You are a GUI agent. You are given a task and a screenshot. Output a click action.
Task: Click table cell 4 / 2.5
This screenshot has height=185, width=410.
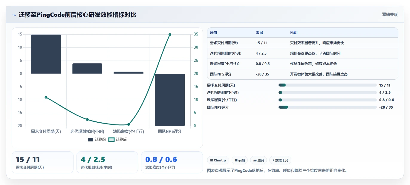261,53
